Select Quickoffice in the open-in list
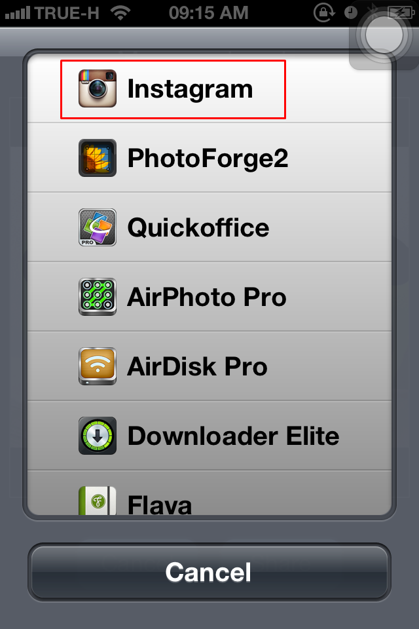This screenshot has height=629, width=419. pyautogui.click(x=209, y=227)
